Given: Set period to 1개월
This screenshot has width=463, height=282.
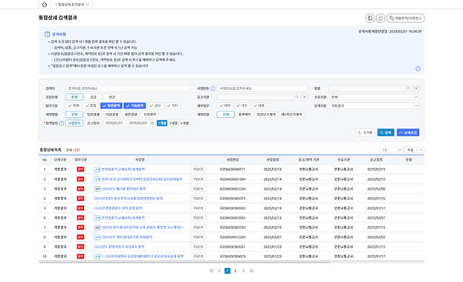Looking at the screenshot, I should pos(162,124).
